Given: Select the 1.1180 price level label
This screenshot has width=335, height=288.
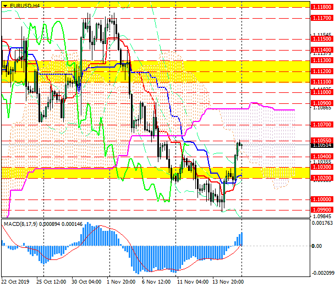Looking at the screenshot, I should (x=320, y=7).
